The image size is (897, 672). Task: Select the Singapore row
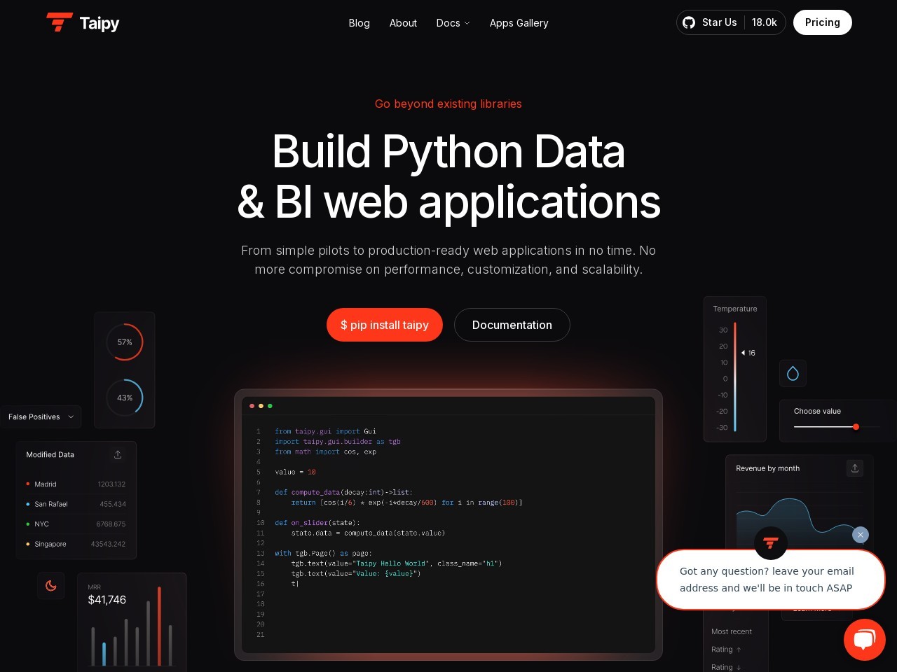(76, 544)
